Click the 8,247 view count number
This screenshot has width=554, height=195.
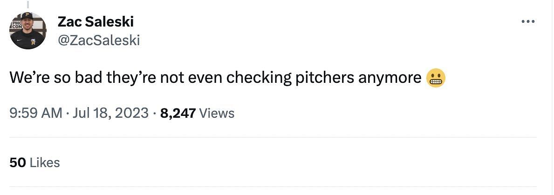(x=178, y=113)
